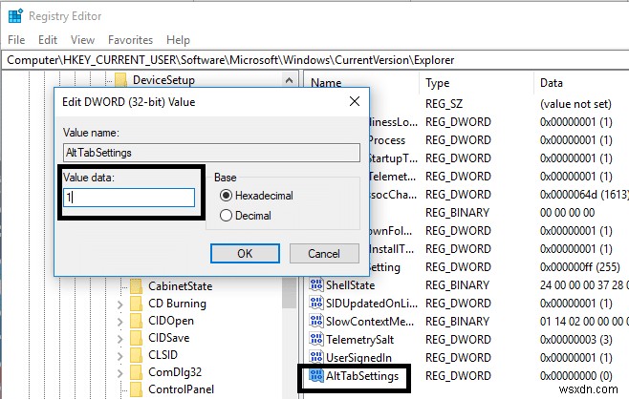Open the File menu
Image resolution: width=629 pixels, height=399 pixels.
click(16, 40)
